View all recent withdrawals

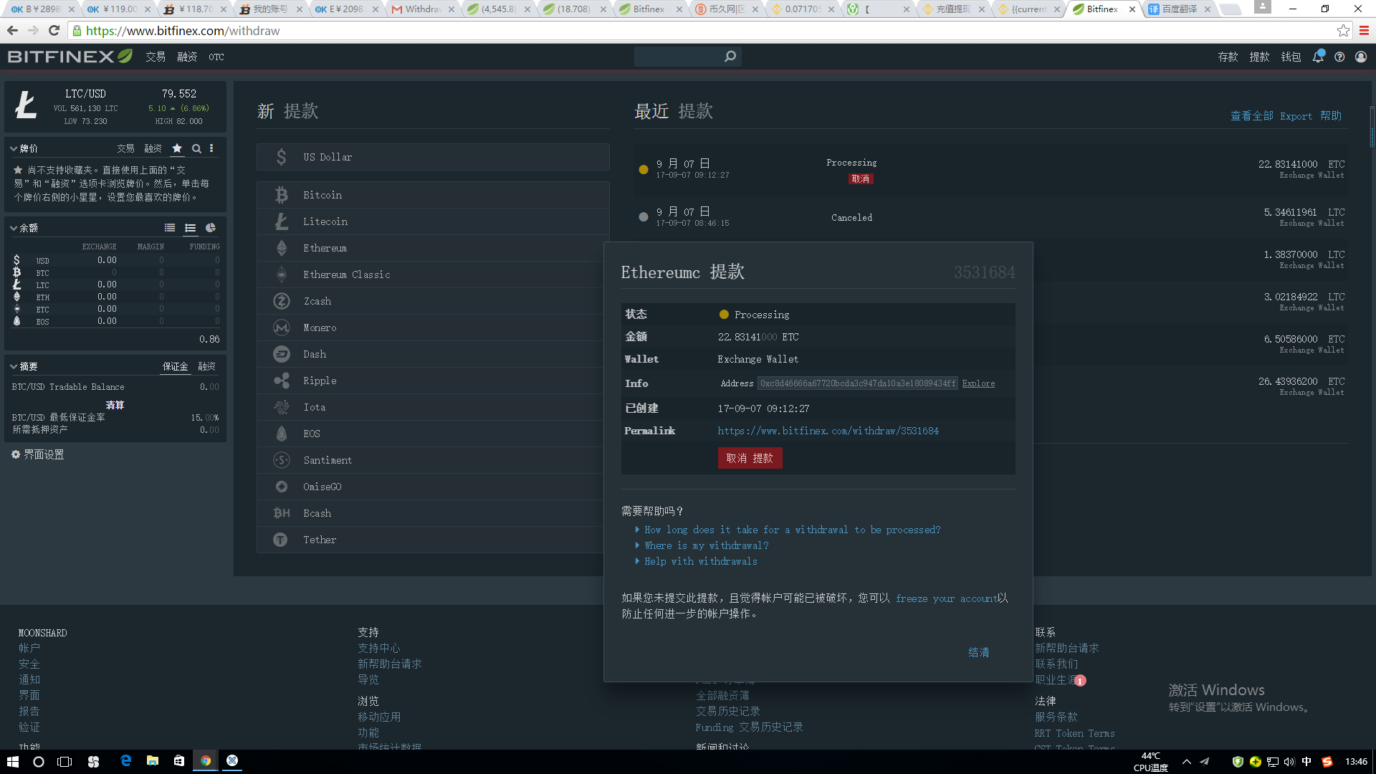(1252, 115)
